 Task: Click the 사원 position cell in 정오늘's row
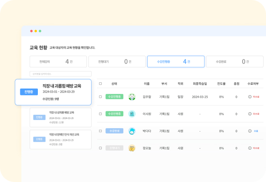point(181,148)
